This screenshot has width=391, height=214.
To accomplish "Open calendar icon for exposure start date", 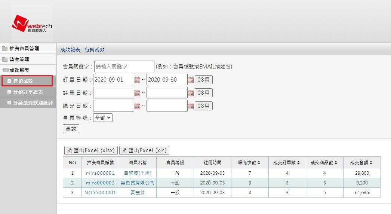I will pyautogui.click(x=137, y=106).
